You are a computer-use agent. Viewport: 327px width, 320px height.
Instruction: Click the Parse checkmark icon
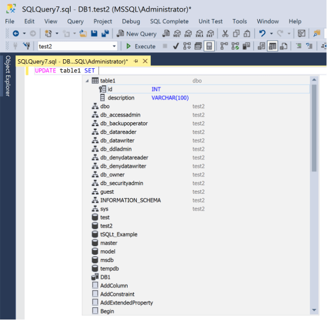(x=176, y=46)
